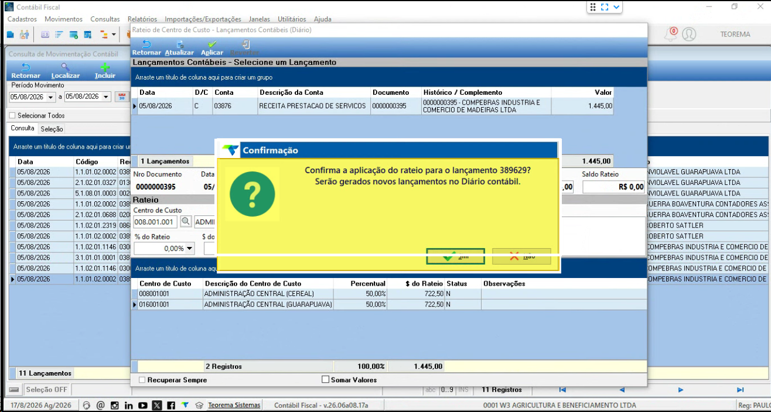This screenshot has height=412, width=771.
Task: Select the ADMINISTRAÇÃO CENTRAL (CEREAL) row
Action: click(x=389, y=294)
